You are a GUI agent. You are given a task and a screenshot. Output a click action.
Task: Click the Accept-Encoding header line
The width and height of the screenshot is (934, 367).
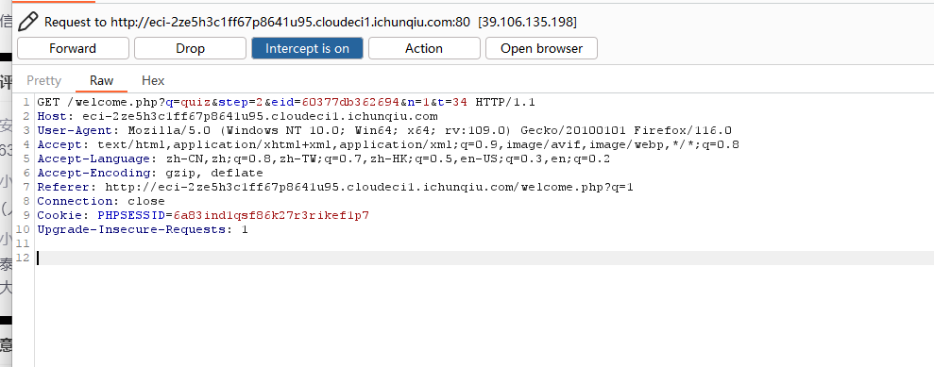pyautogui.click(x=149, y=173)
